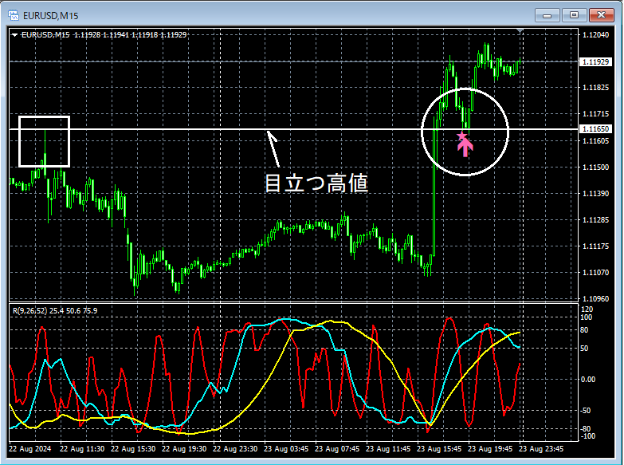Select the pink star marker on chart
Image resolution: width=624 pixels, height=465 pixels.
coord(461,136)
